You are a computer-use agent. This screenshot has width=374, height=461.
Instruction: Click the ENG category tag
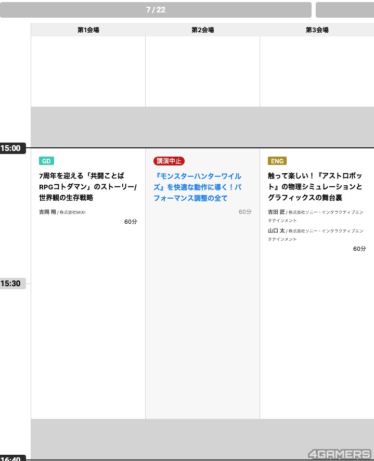click(277, 161)
